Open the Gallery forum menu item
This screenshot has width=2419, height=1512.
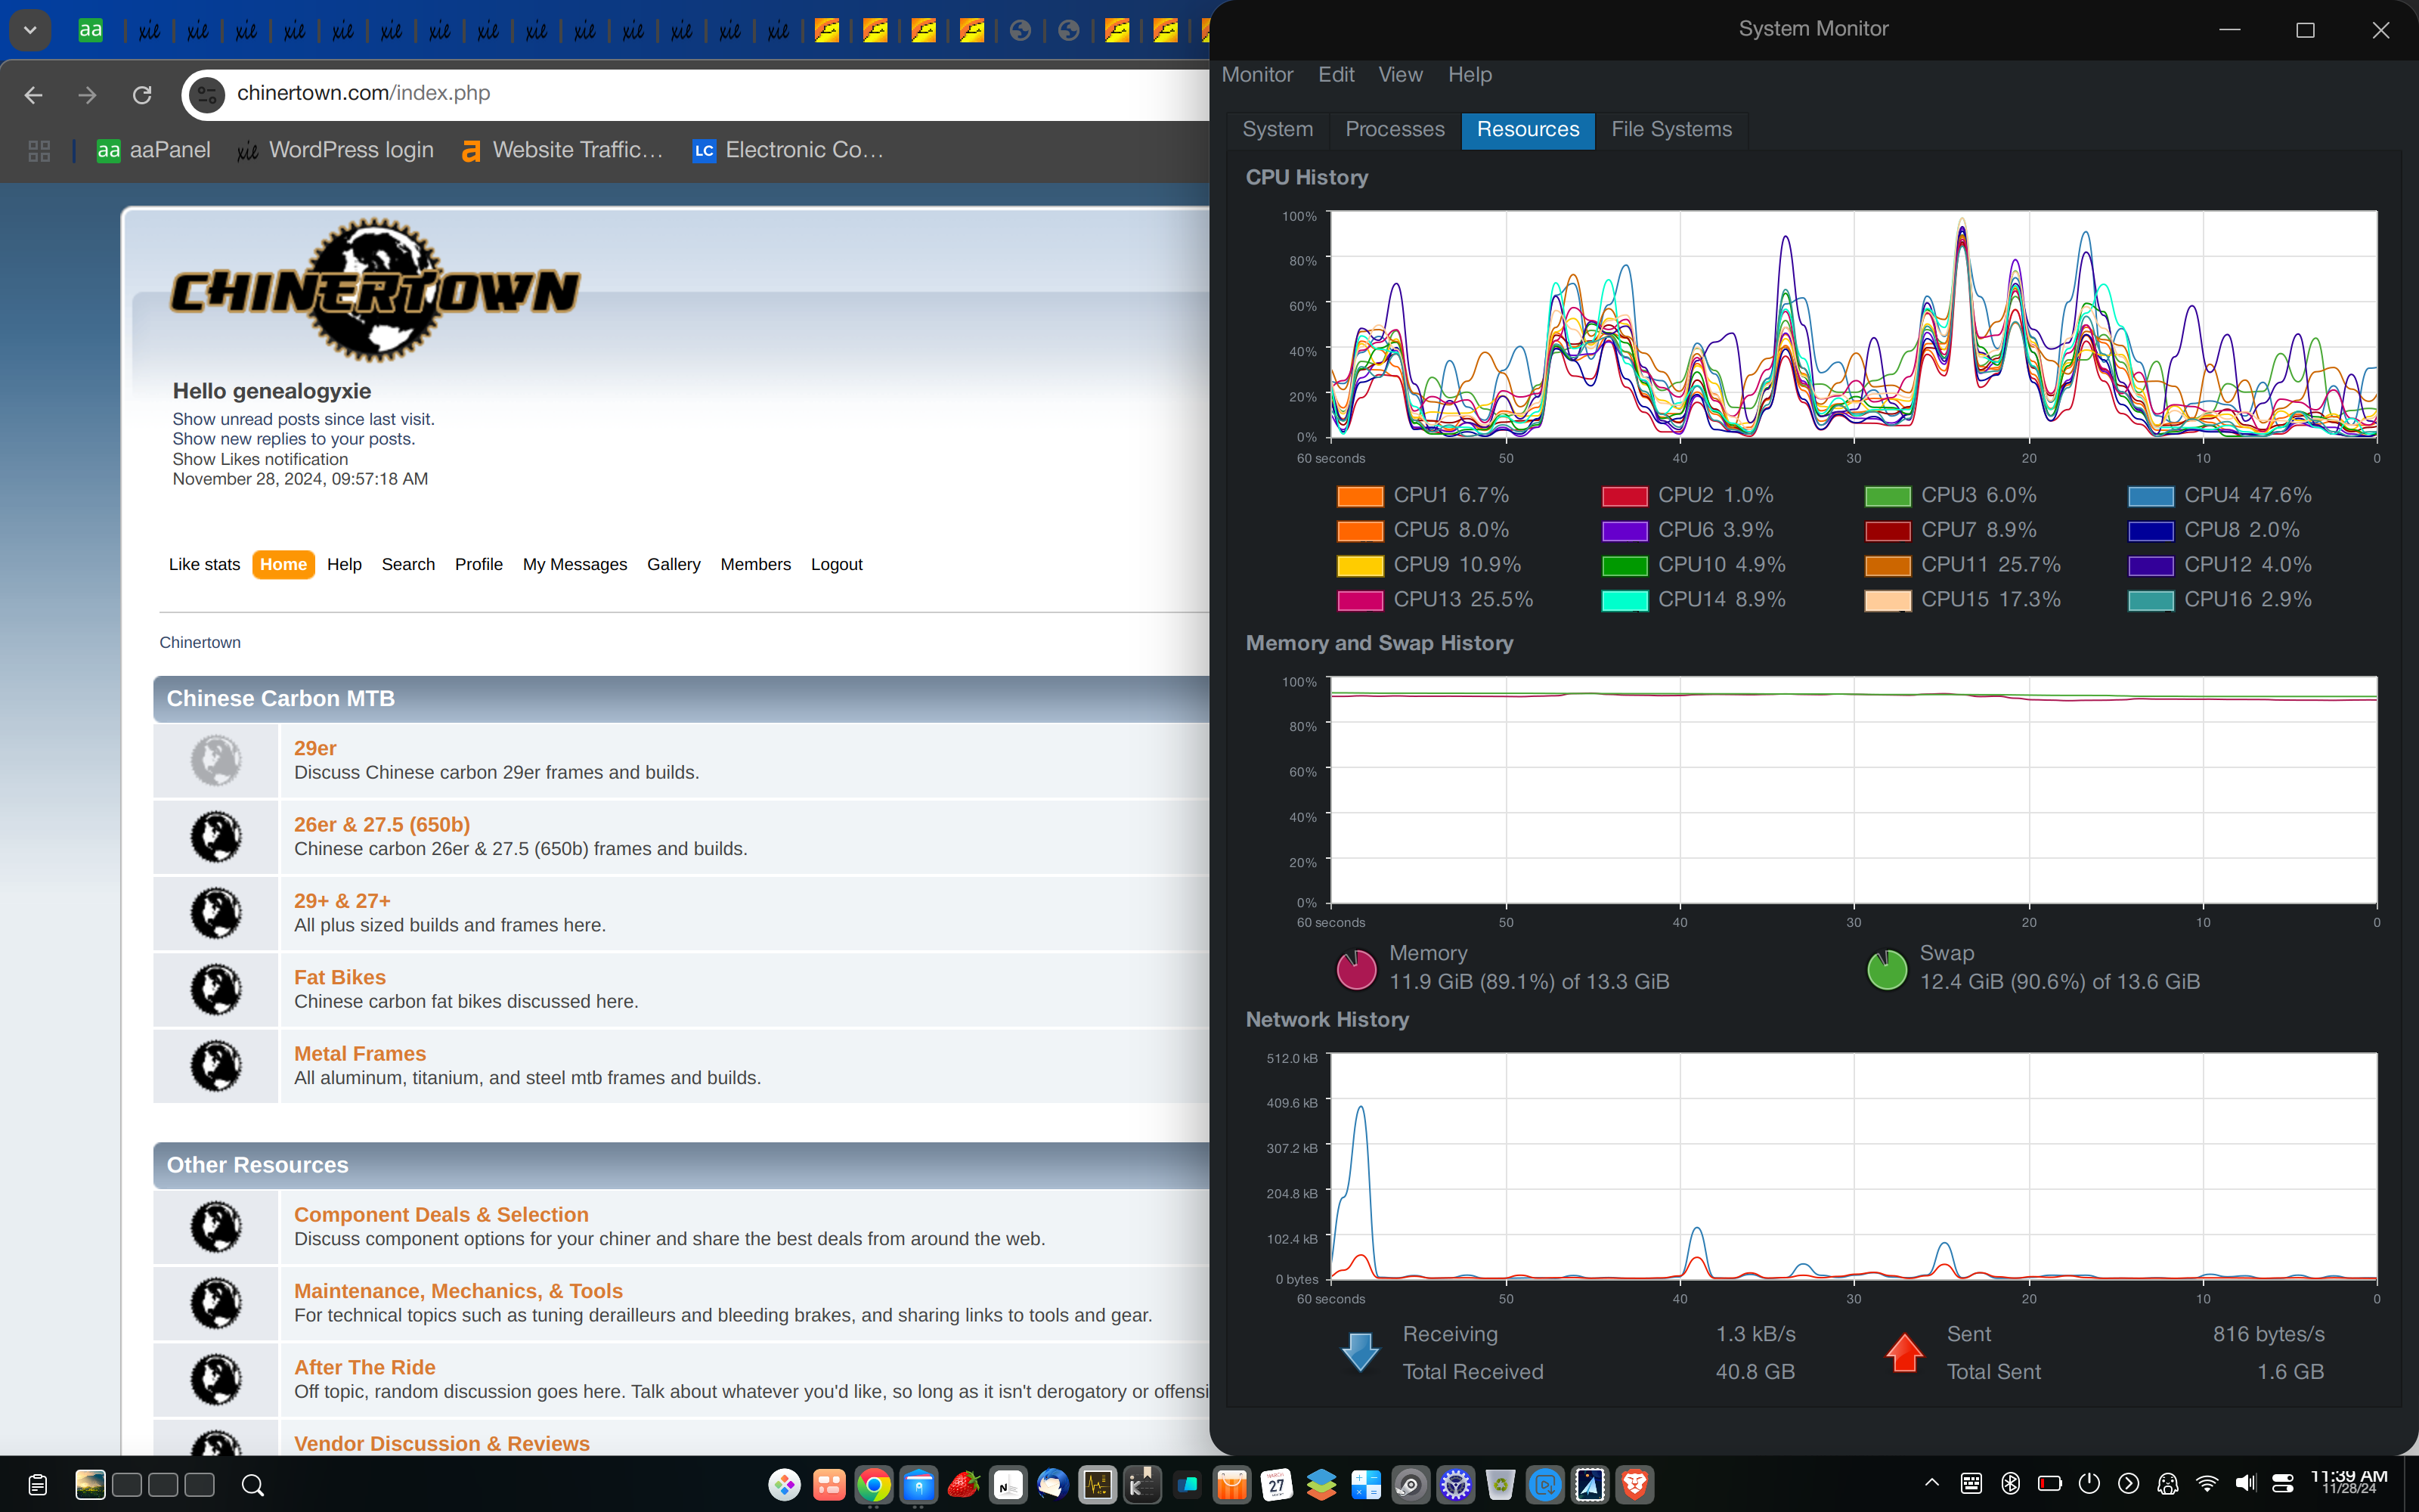(x=674, y=564)
